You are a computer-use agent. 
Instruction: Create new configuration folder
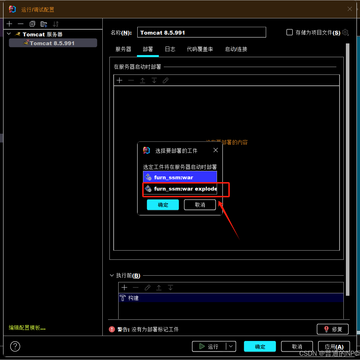[44, 24]
